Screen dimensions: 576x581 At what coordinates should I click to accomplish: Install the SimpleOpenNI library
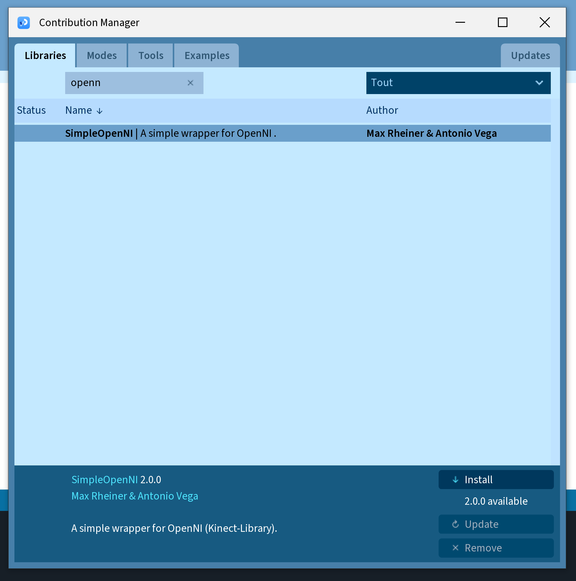pyautogui.click(x=496, y=480)
